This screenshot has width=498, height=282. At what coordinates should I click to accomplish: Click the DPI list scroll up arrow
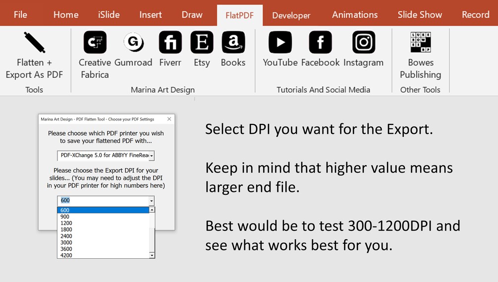click(152, 210)
